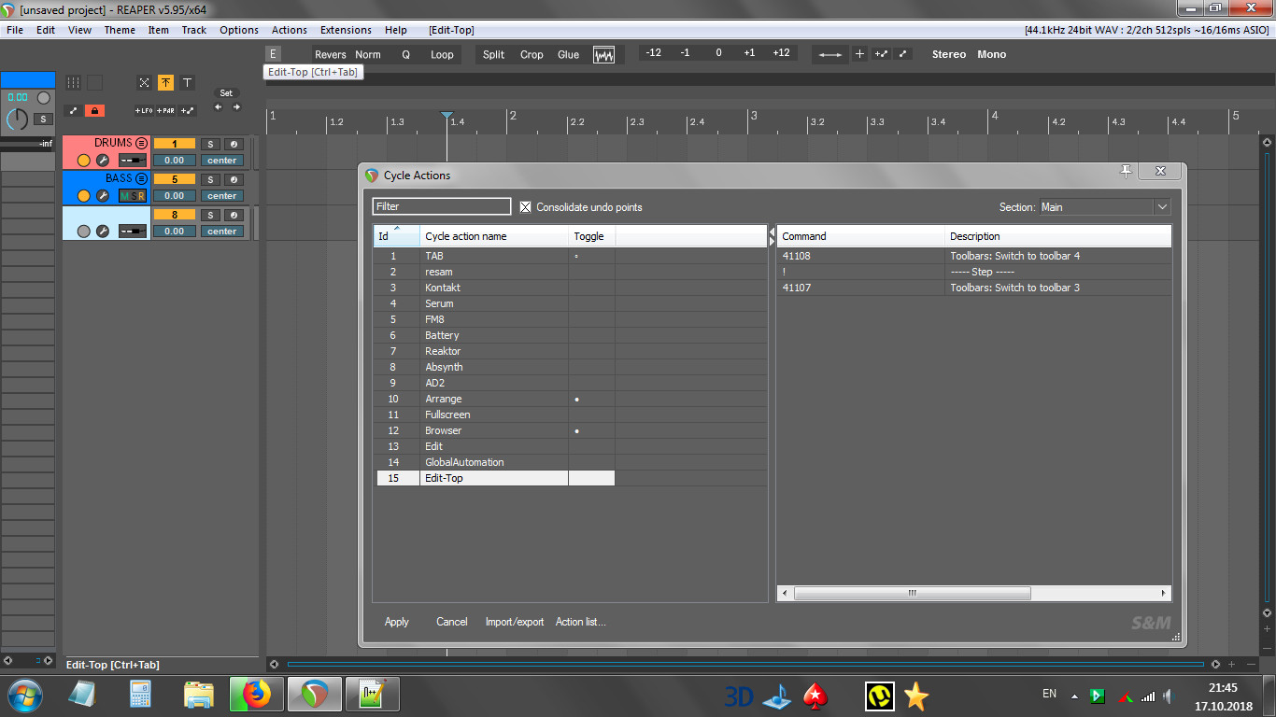Arm record on the BASS track

[x=83, y=196]
